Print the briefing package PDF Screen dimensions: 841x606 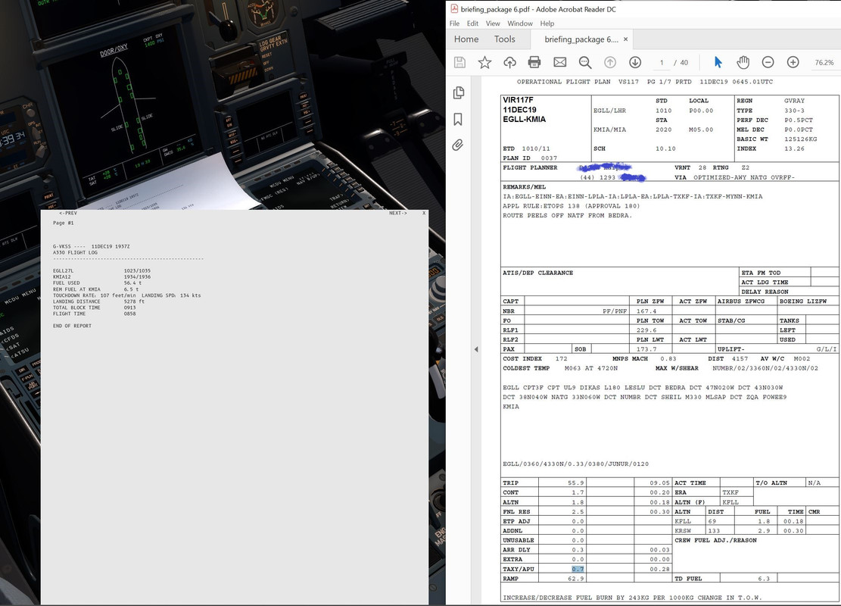pos(534,62)
